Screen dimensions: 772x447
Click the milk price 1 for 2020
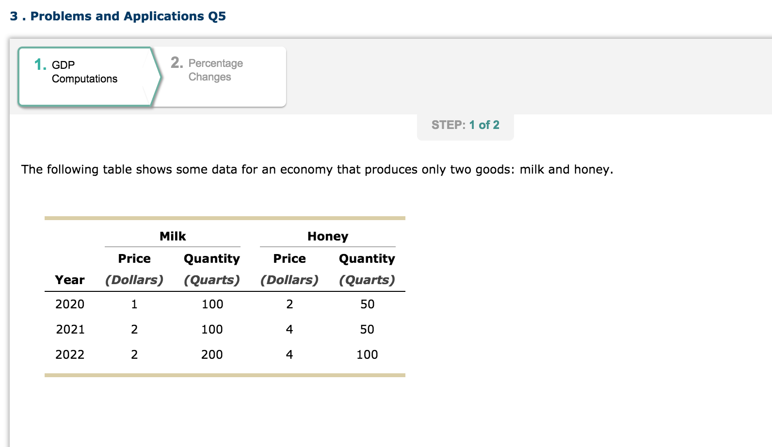[134, 304]
